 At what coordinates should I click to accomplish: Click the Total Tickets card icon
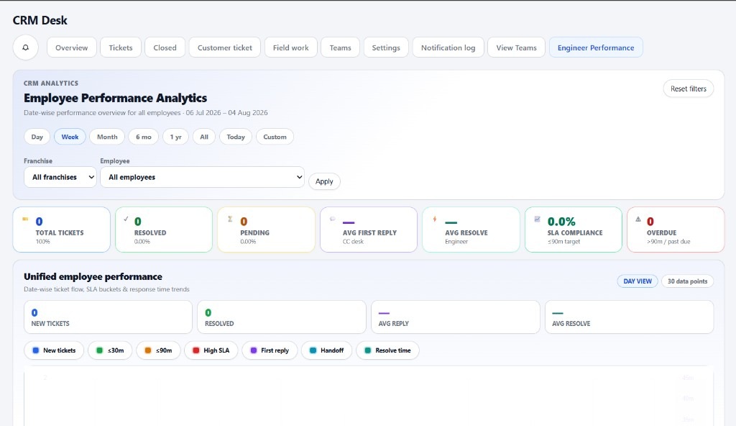tap(25, 219)
